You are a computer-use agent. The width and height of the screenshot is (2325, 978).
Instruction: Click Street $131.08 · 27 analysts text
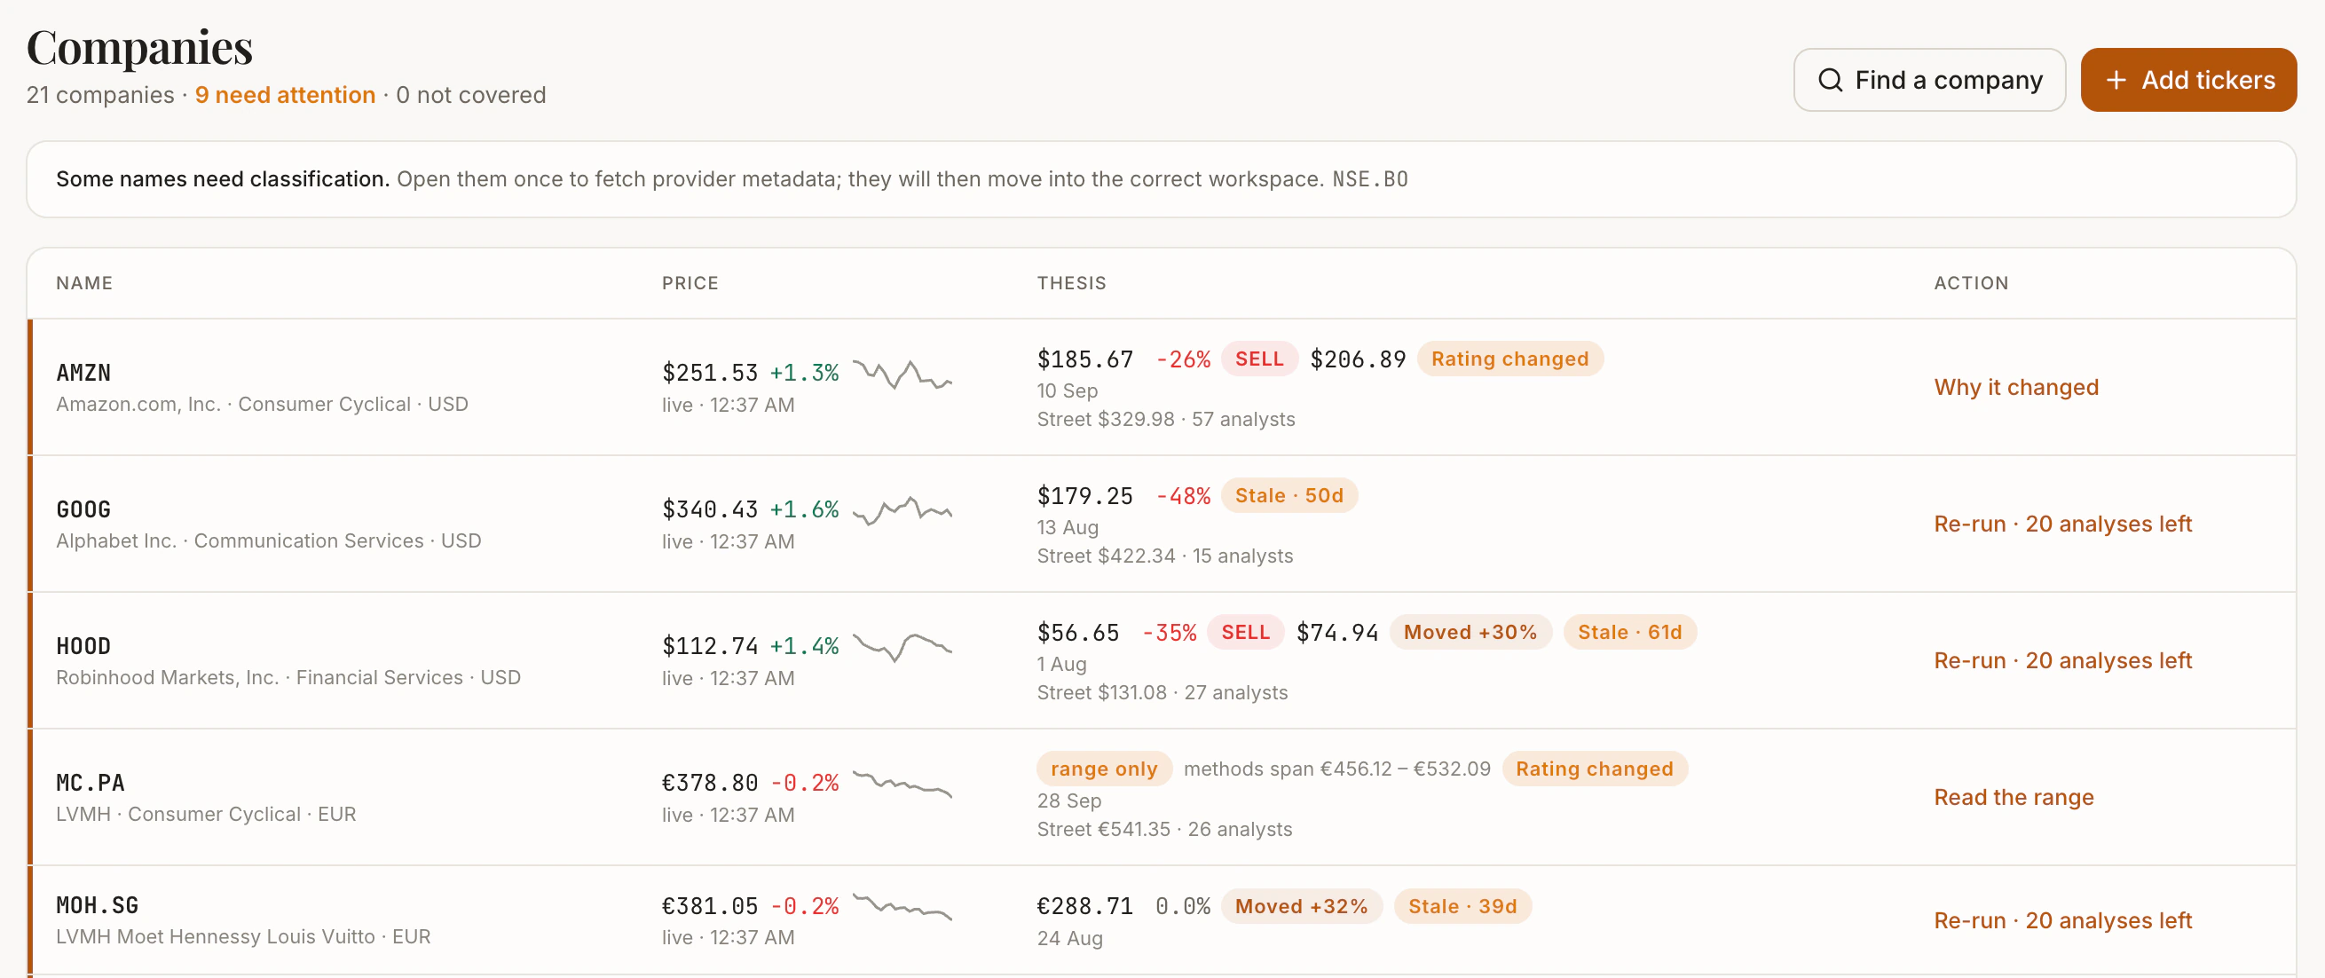(x=1162, y=692)
